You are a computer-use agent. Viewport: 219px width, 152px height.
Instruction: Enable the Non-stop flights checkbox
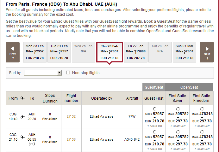tap(68, 73)
